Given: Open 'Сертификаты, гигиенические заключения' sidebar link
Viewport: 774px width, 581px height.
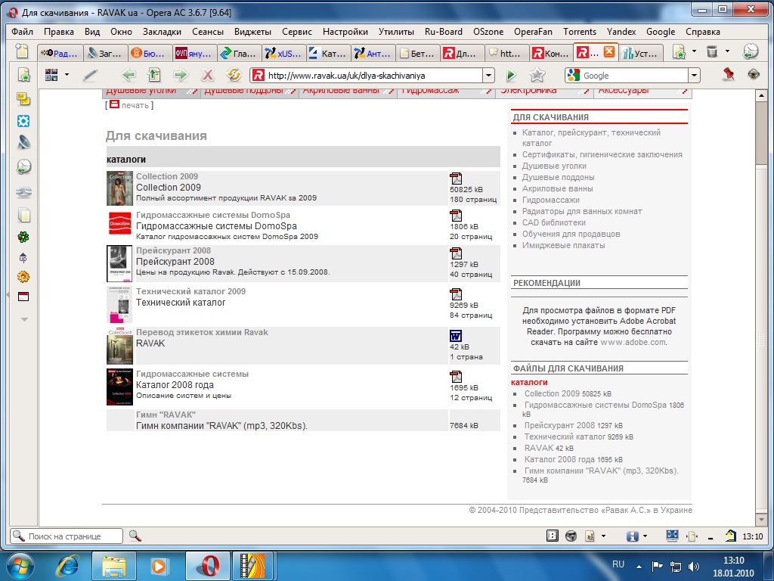Looking at the screenshot, I should coord(602,154).
